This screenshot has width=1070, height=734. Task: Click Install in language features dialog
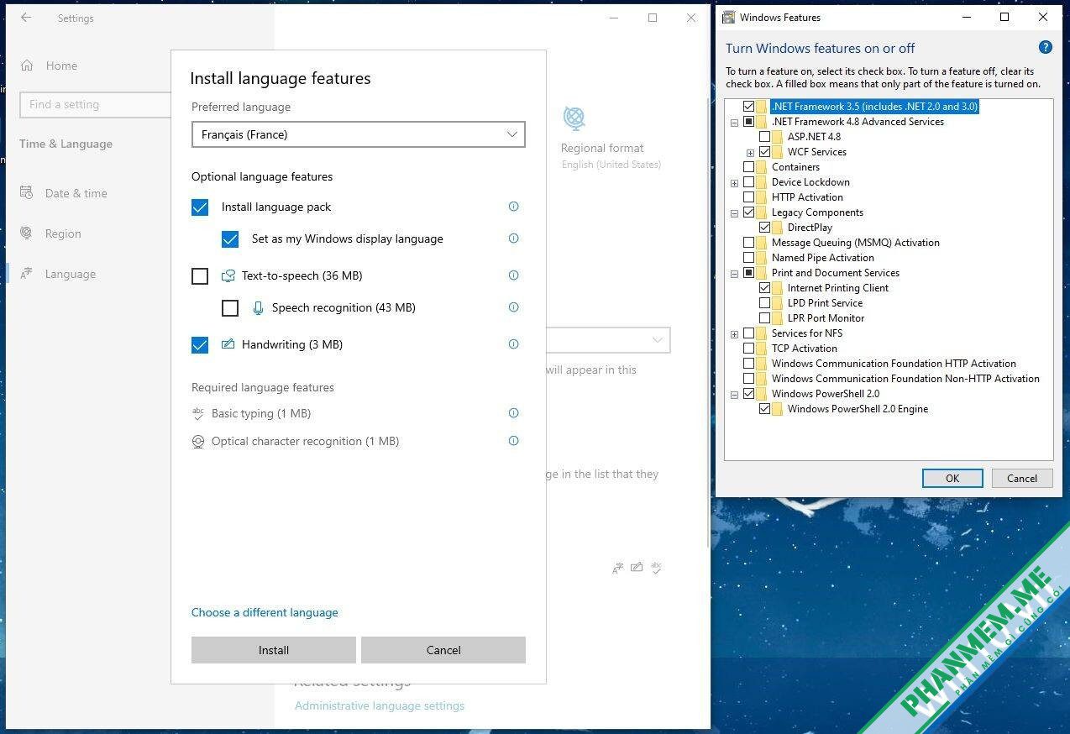[x=274, y=650]
